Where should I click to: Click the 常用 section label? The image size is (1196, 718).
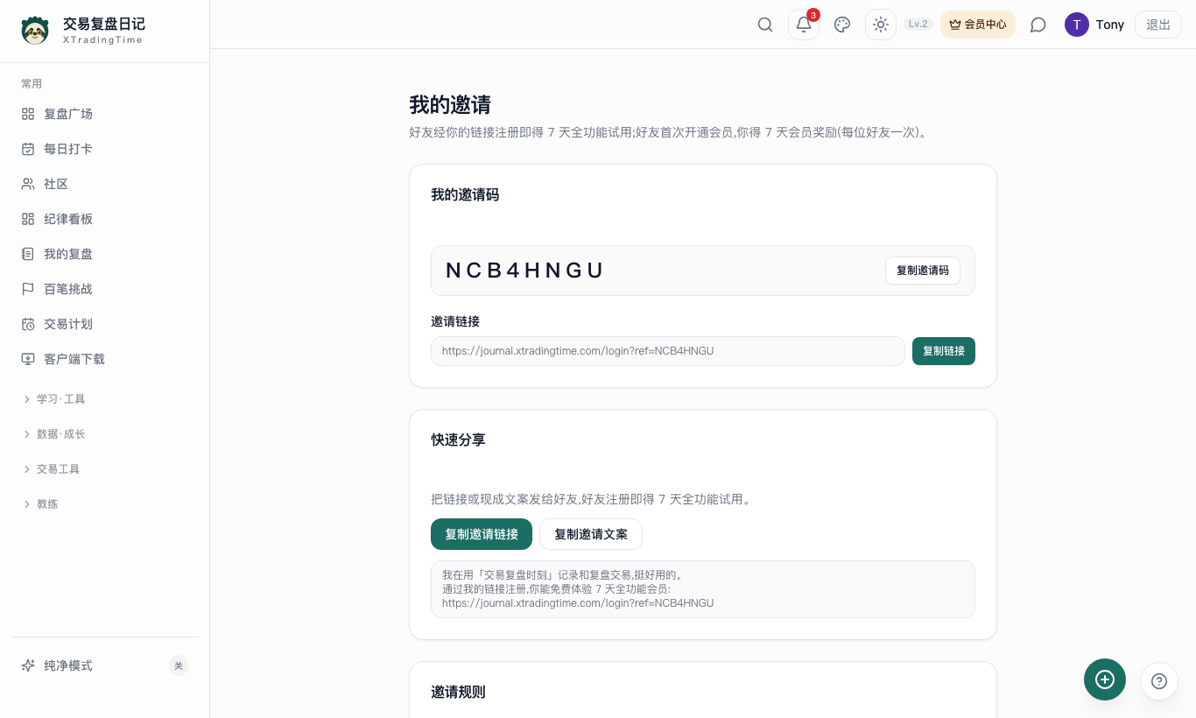point(32,84)
